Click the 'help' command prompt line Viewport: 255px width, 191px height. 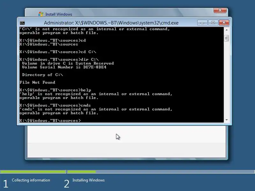pos(55,90)
